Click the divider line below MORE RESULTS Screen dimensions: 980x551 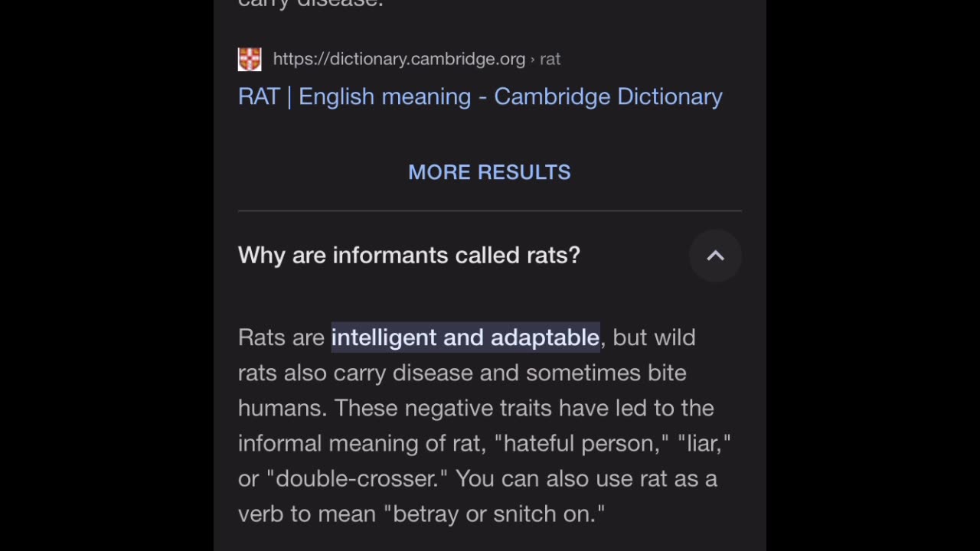point(489,210)
